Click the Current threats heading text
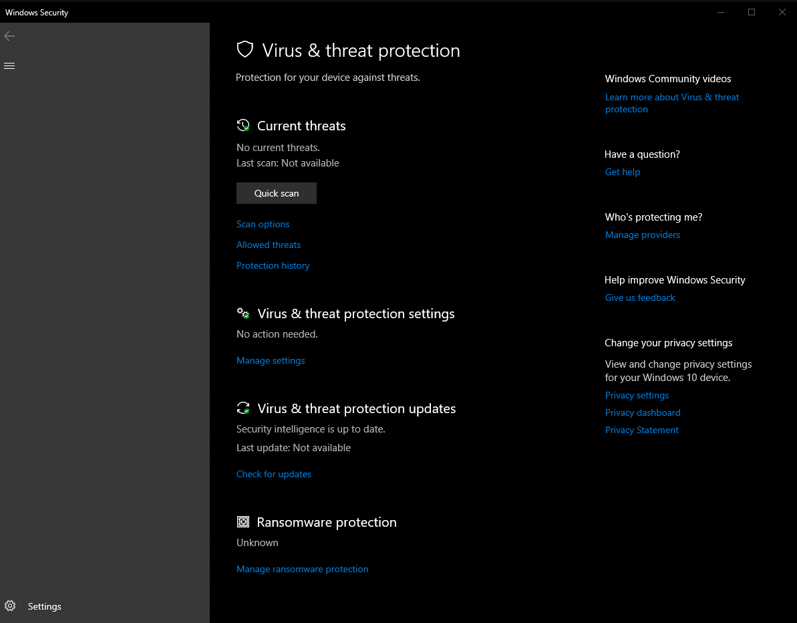This screenshot has width=797, height=623. point(301,126)
